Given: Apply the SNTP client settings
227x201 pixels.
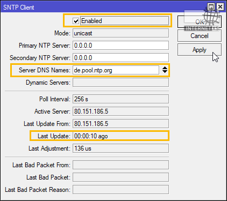Looking at the screenshot, I should 200,50.
